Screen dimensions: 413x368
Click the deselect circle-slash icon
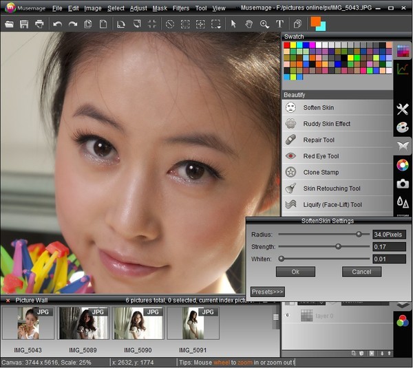point(170,24)
